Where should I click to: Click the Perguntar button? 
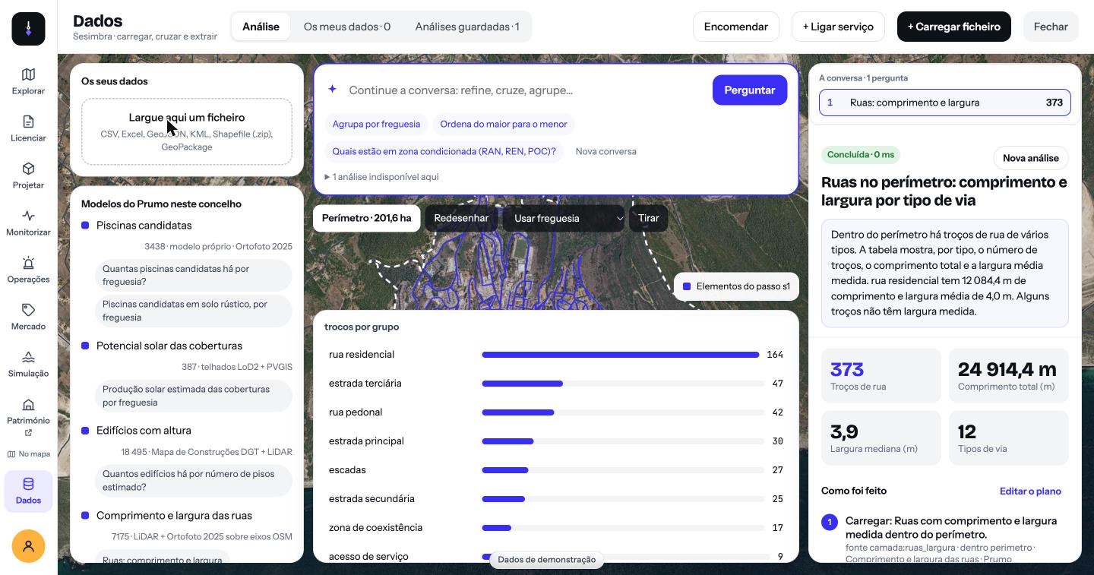pyautogui.click(x=749, y=90)
